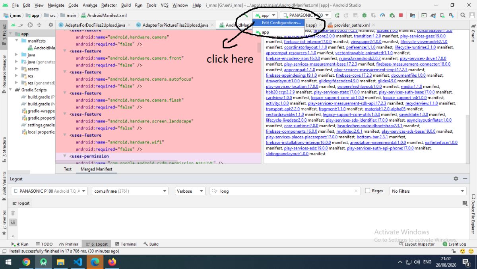Open the VCS menu

165,5
